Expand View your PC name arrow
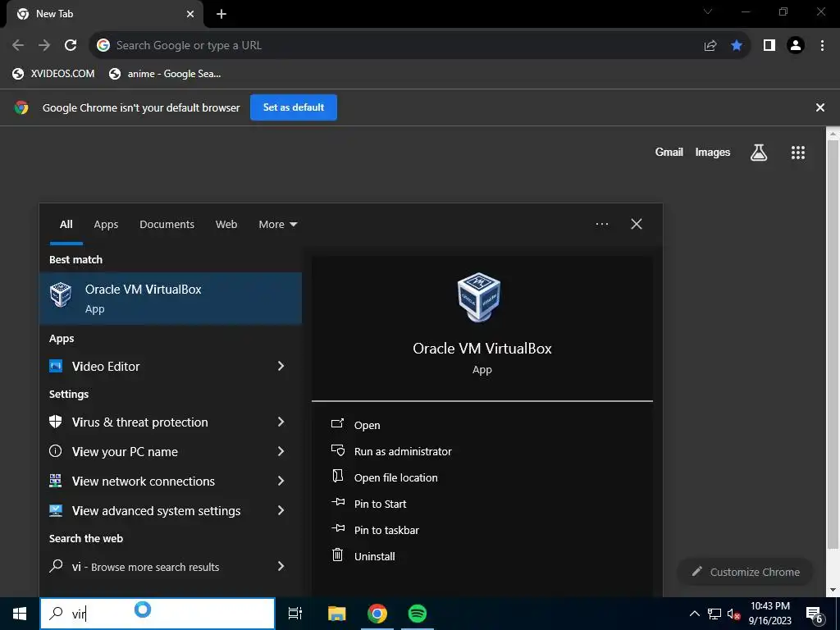 click(281, 452)
